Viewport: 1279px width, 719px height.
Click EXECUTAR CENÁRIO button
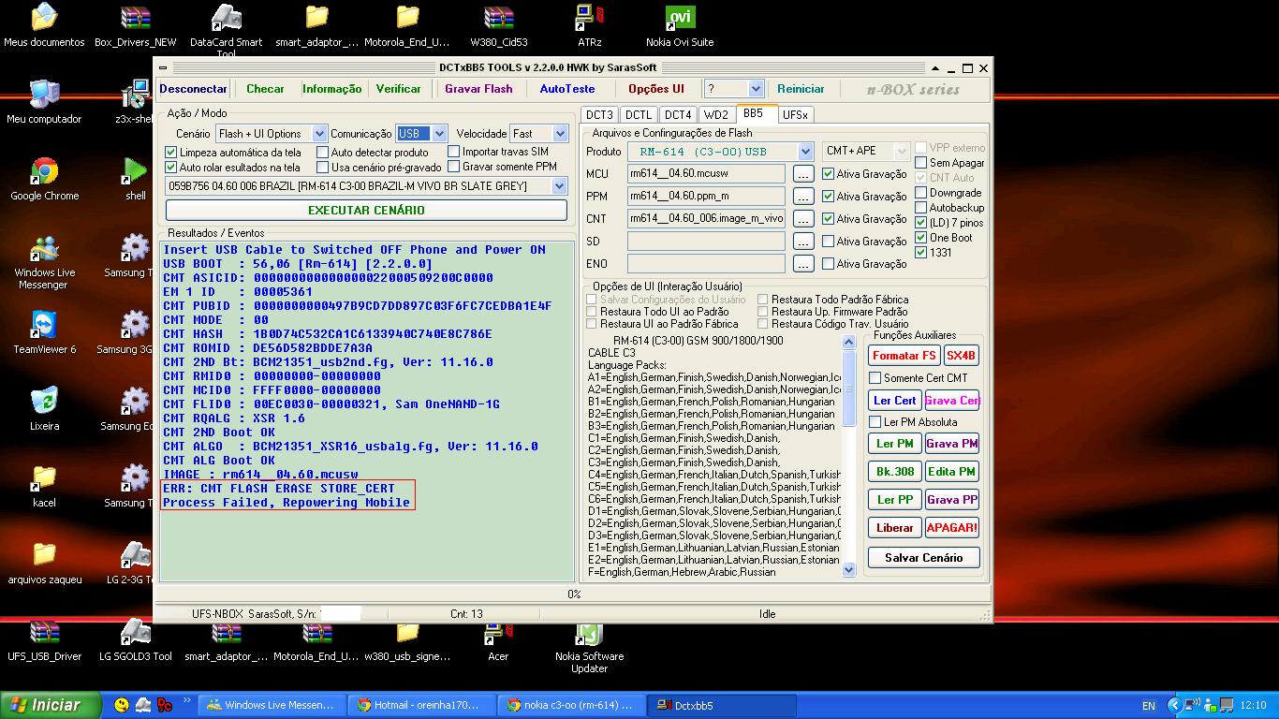(x=366, y=210)
